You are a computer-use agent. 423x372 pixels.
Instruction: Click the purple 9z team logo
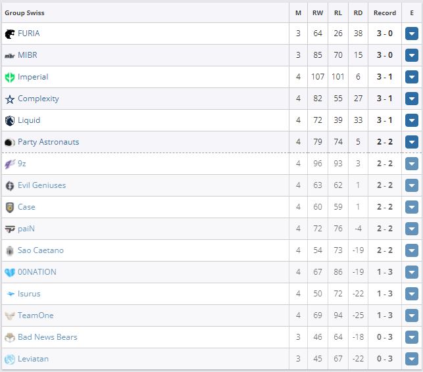click(x=10, y=164)
